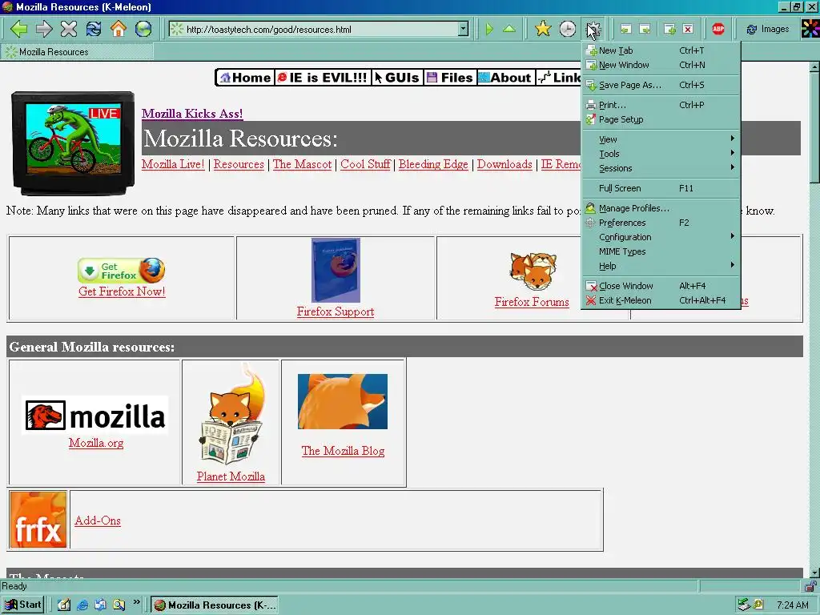Select Full Screen menu item
This screenshot has height=615, width=820.
pyautogui.click(x=661, y=188)
